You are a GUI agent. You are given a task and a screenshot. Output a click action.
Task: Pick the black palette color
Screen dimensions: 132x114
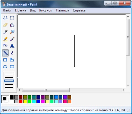[x=12, y=97]
